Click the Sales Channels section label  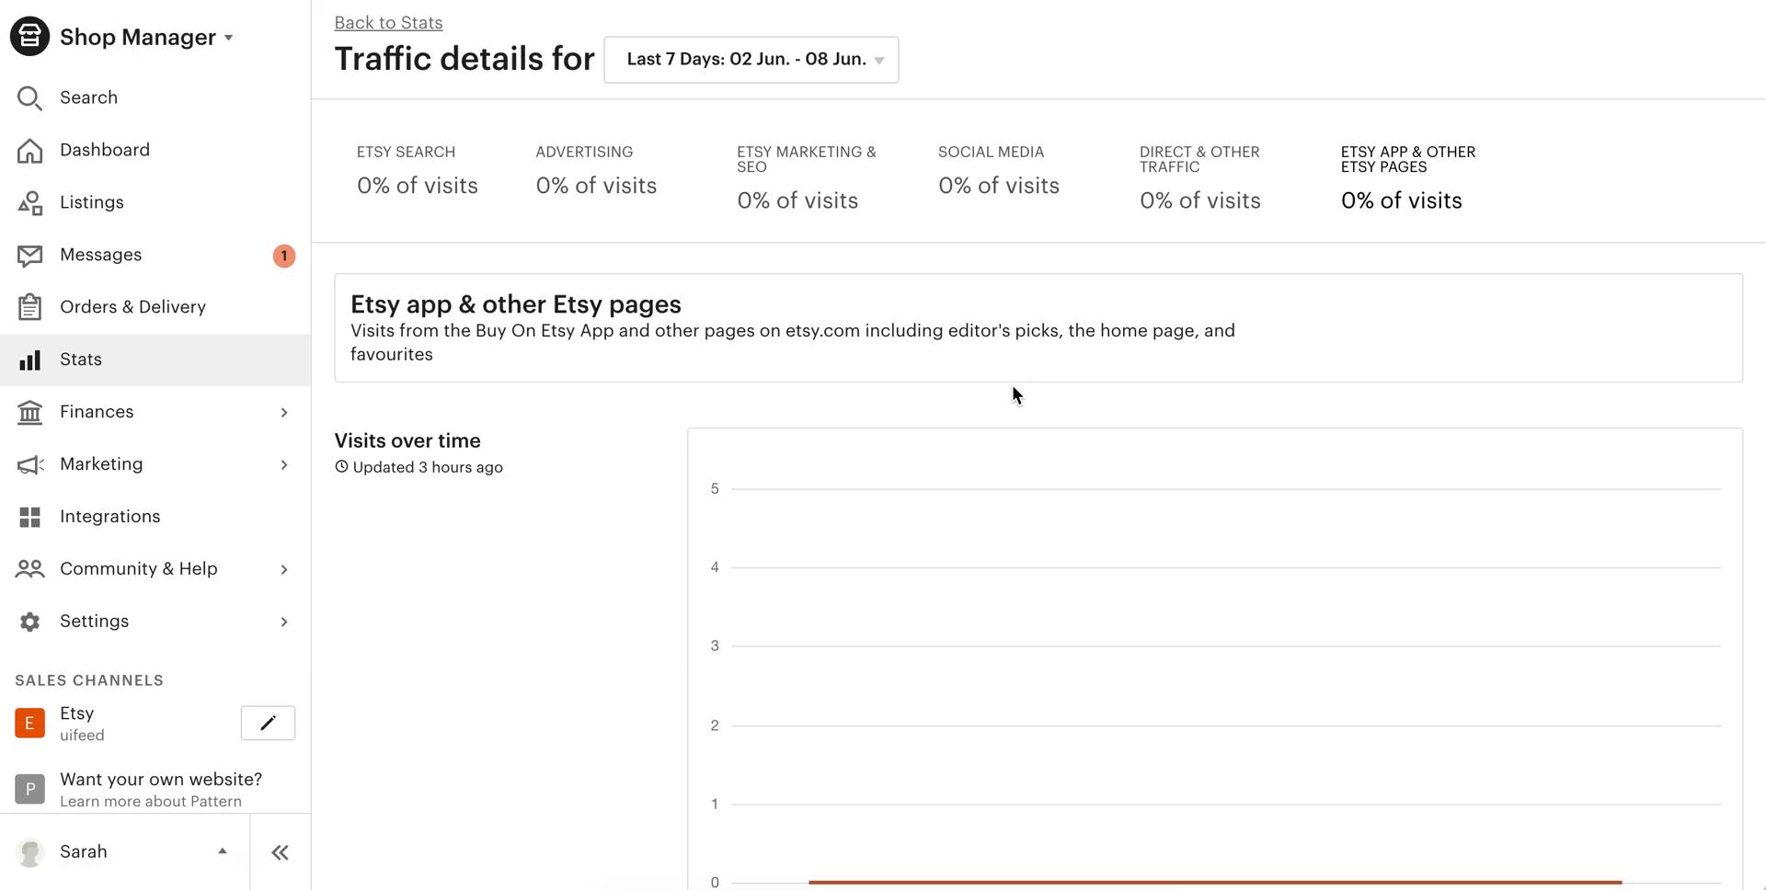(89, 680)
